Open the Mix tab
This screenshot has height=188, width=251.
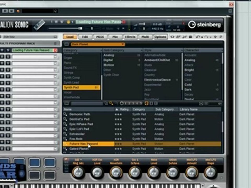pyautogui.click(x=115, y=37)
